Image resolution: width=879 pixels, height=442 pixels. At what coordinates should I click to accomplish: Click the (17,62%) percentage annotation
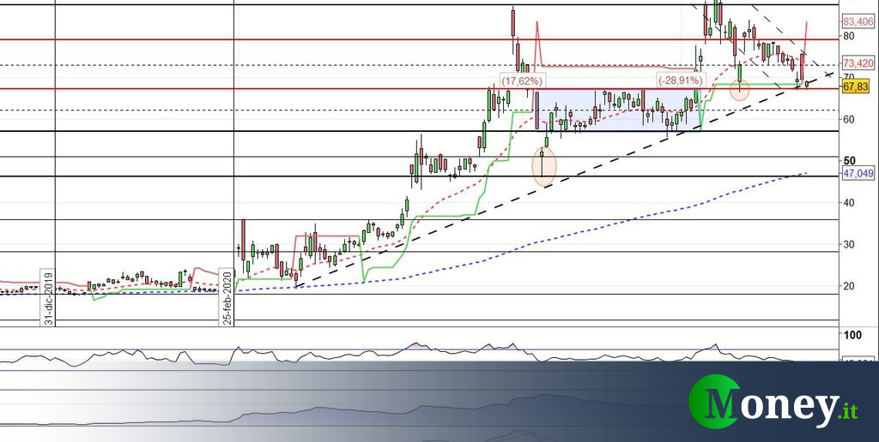click(521, 81)
